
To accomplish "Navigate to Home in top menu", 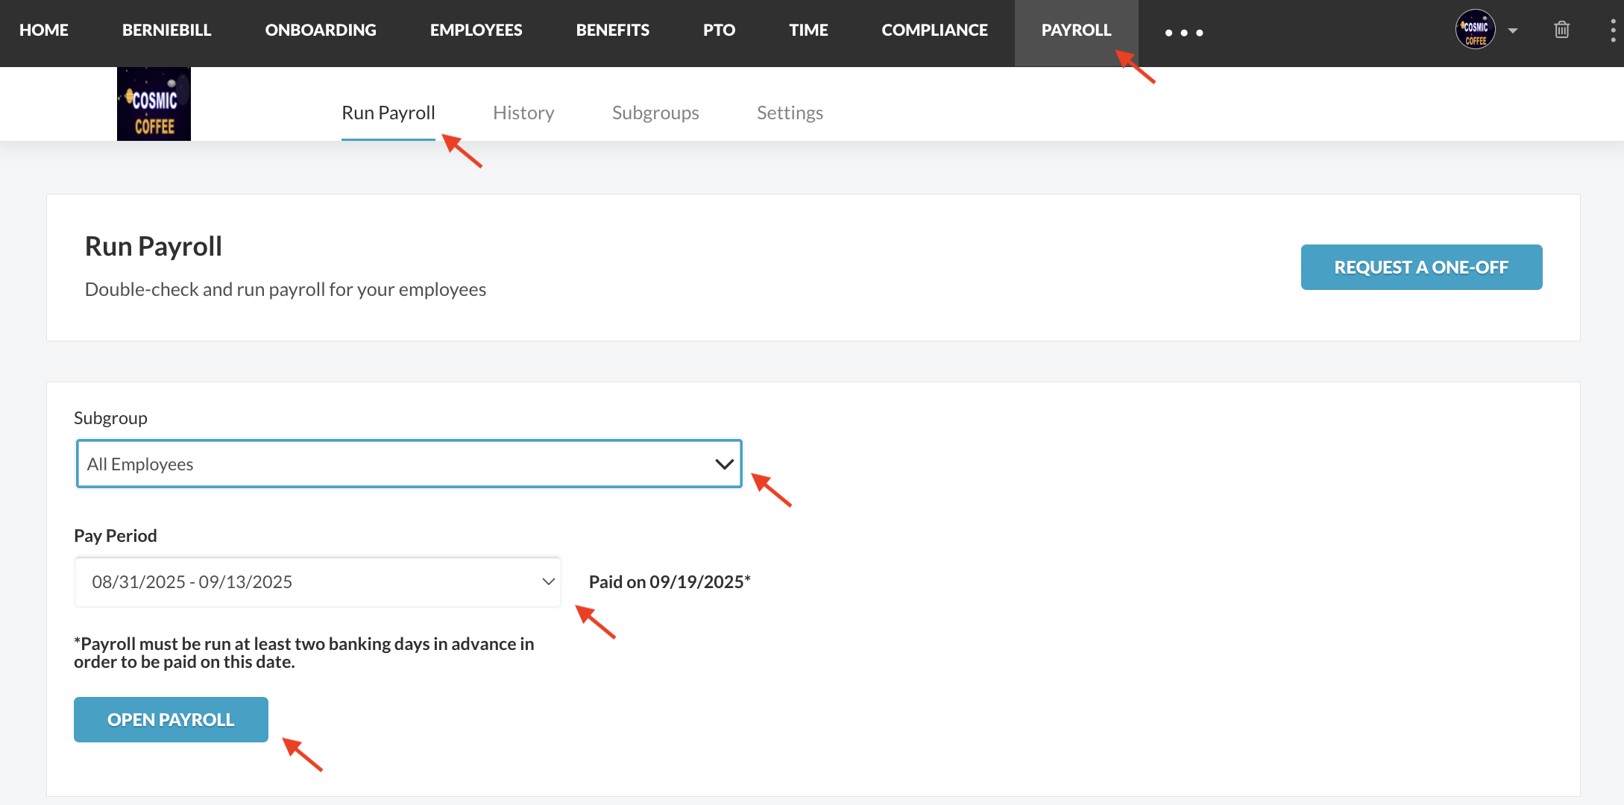I will pyautogui.click(x=44, y=30).
